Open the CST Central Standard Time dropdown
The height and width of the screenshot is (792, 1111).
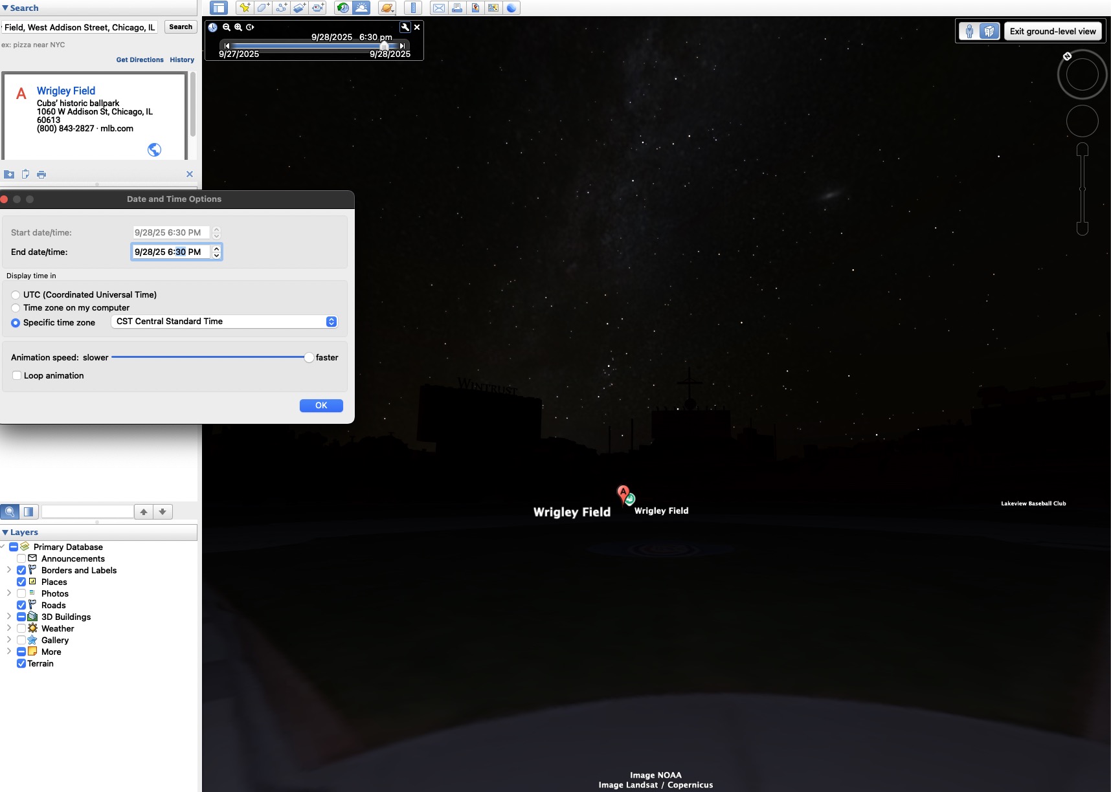(225, 322)
